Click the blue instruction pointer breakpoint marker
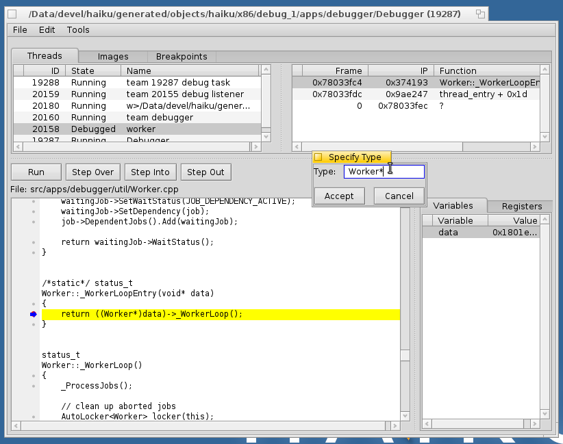 pos(34,314)
